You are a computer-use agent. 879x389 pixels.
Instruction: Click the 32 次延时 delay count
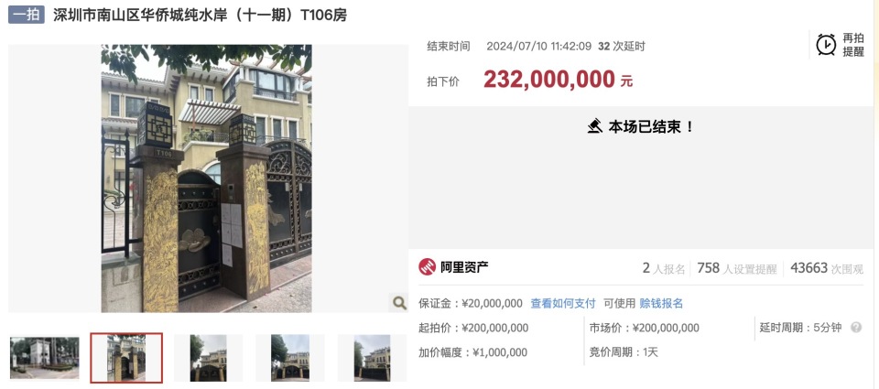[622, 46]
